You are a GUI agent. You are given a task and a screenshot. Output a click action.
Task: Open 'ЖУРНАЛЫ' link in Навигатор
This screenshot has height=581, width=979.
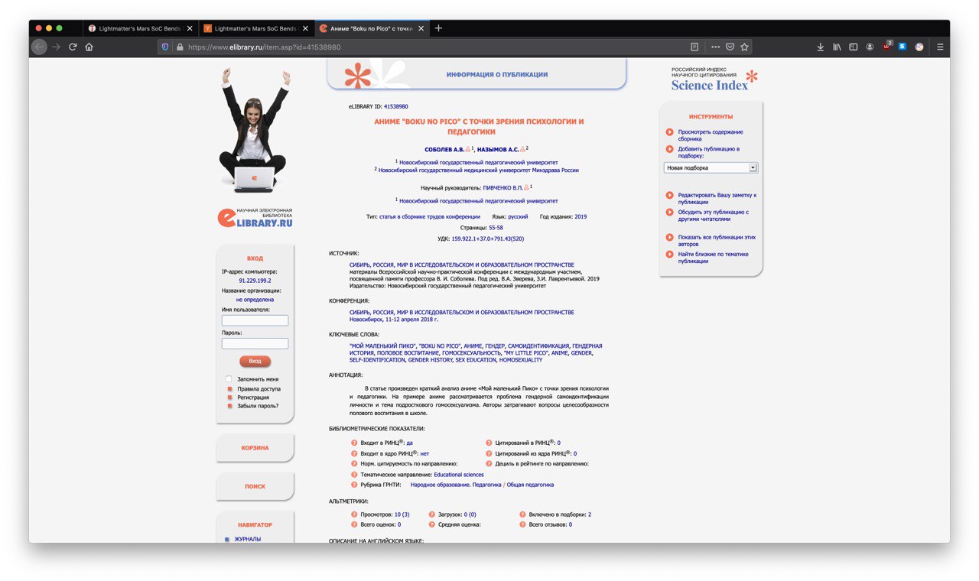(x=247, y=539)
